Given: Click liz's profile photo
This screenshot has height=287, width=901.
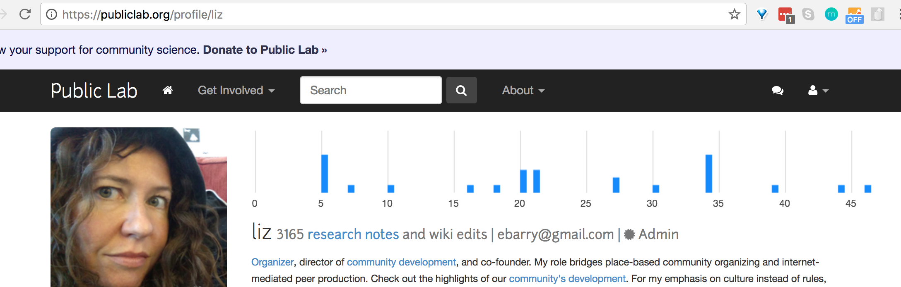Looking at the screenshot, I should pyautogui.click(x=139, y=207).
